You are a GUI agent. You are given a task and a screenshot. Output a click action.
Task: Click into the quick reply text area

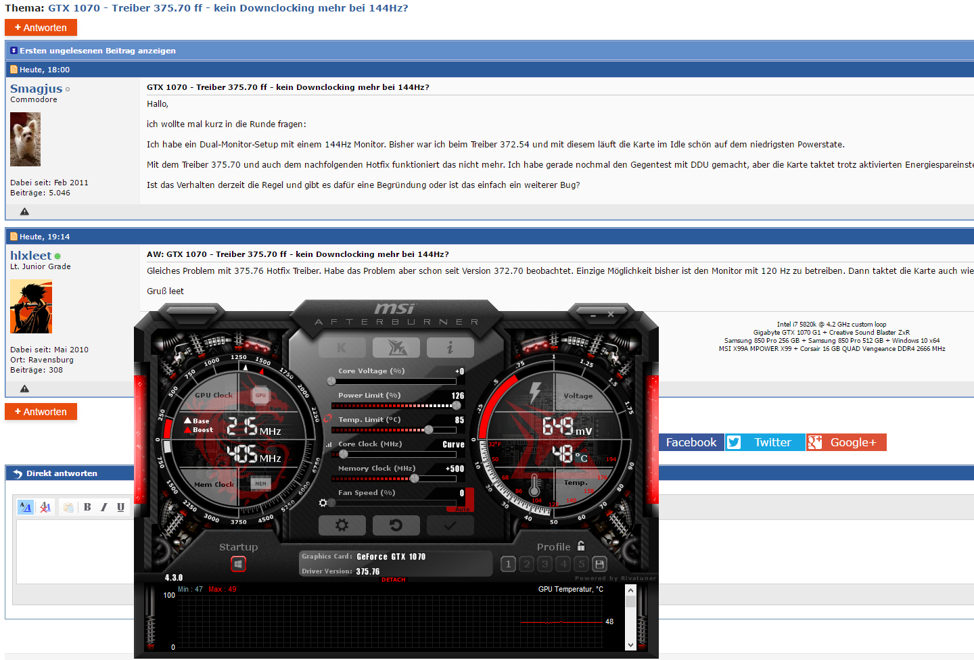(x=74, y=551)
